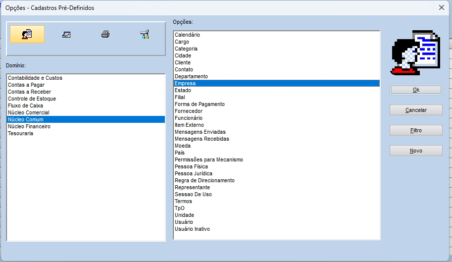The image size is (452, 262).
Task: Close the Opções dialog window
Action: click(441, 7)
